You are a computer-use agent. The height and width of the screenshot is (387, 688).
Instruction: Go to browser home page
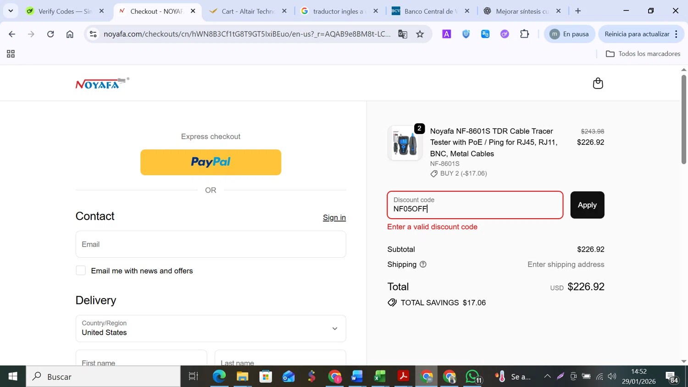pos(70,34)
